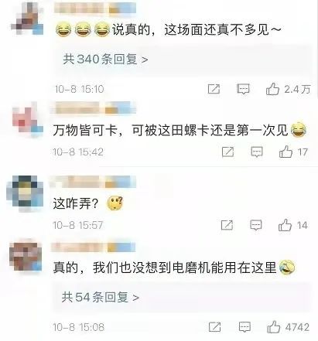
Task: Share the 万物皆可卡 comment
Action: point(228,152)
